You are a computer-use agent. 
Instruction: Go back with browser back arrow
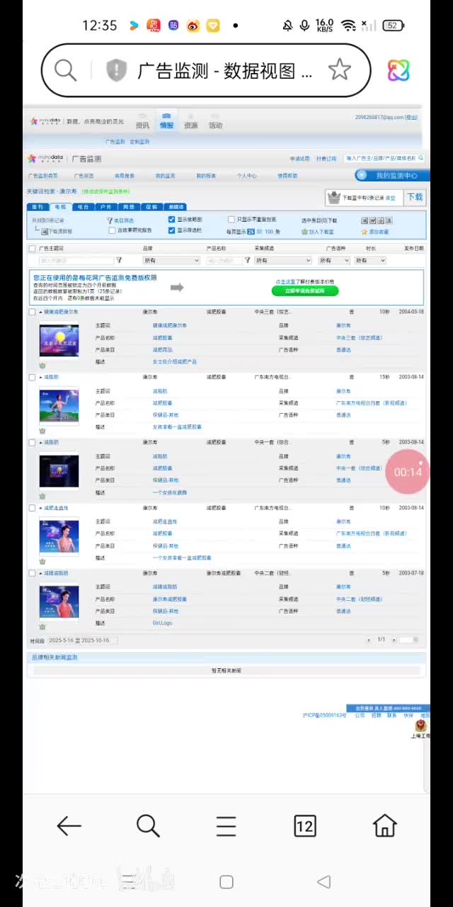coord(69,826)
